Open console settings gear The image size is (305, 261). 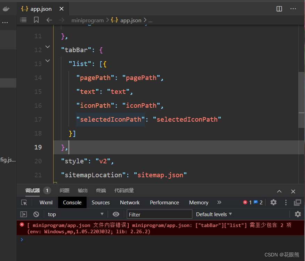point(298,214)
